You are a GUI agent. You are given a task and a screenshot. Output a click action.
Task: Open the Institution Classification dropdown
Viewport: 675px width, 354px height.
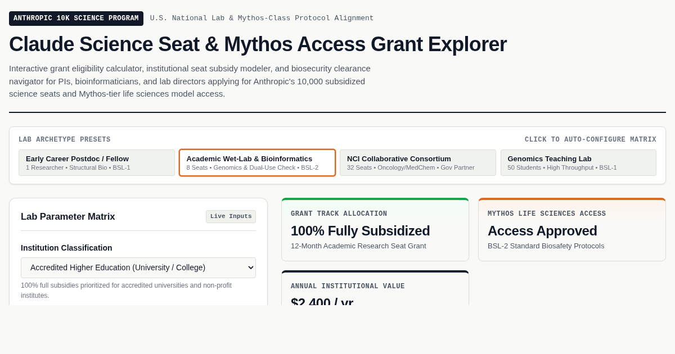138,267
